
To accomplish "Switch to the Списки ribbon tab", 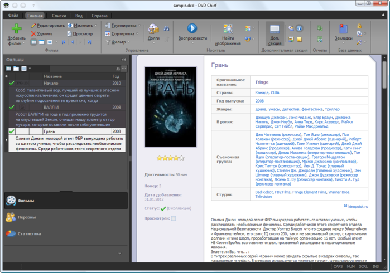I will (59, 16).
